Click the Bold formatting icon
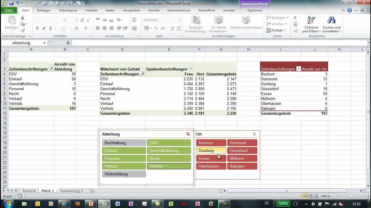371x208 pixels. tap(37, 28)
